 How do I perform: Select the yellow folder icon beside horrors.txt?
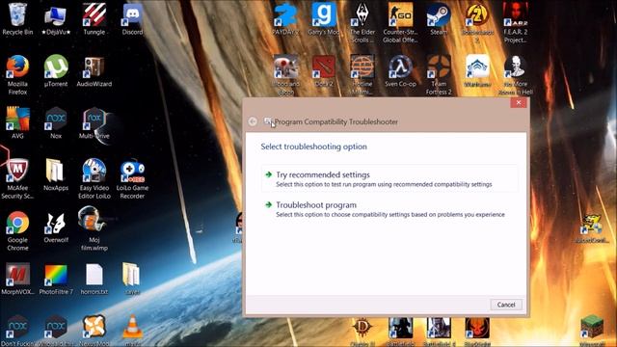click(x=132, y=279)
